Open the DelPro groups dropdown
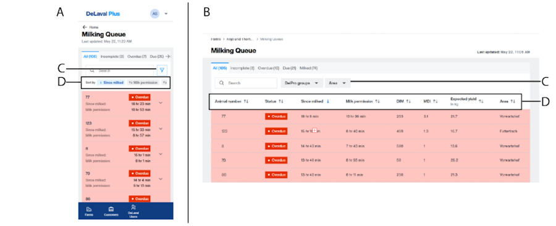This screenshot has width=556, height=226. tap(301, 83)
